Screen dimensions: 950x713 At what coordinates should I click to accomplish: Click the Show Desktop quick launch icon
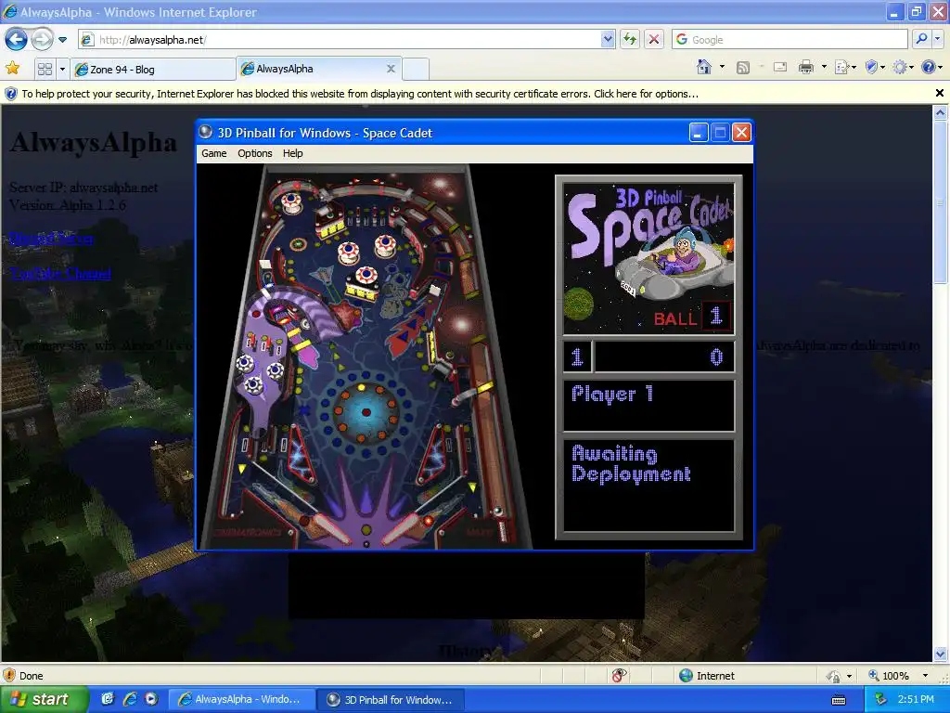point(108,699)
